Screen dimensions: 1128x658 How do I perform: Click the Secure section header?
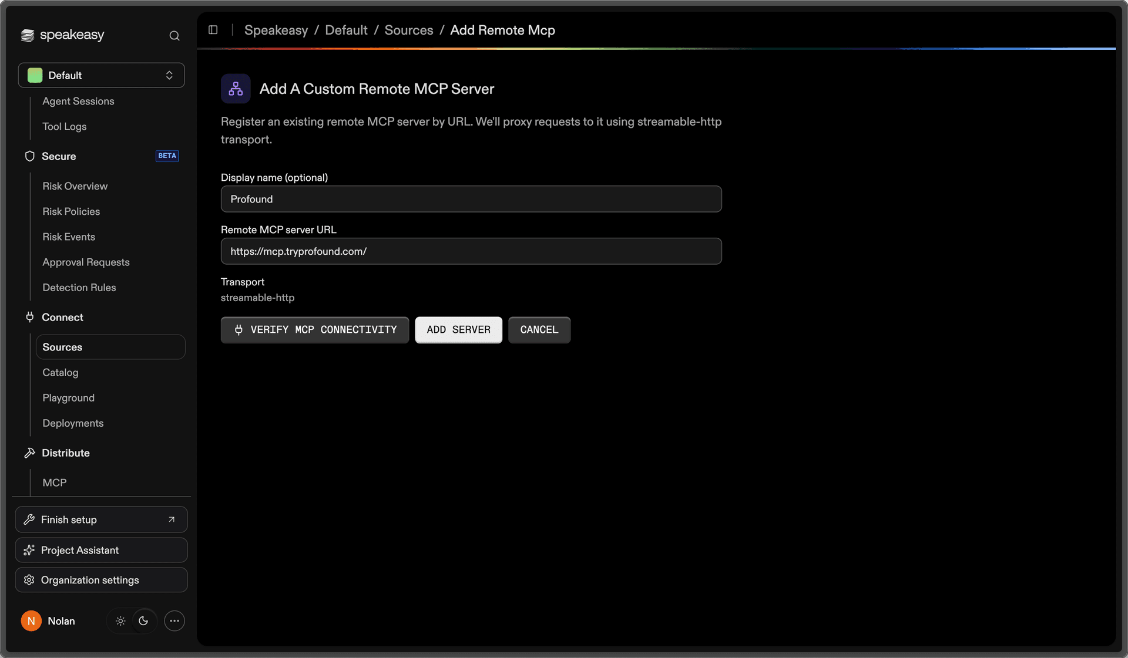59,156
